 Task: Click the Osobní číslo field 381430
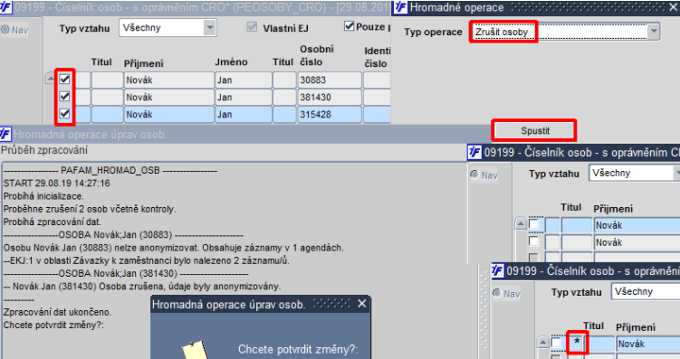[x=330, y=98]
